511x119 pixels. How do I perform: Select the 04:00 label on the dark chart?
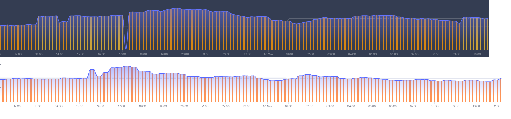(x=352, y=54)
